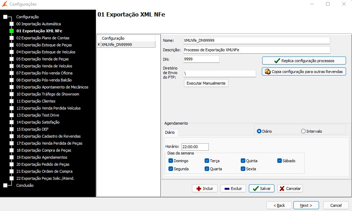Go to 05 Exportação Venda de Peças

click(x=42, y=59)
